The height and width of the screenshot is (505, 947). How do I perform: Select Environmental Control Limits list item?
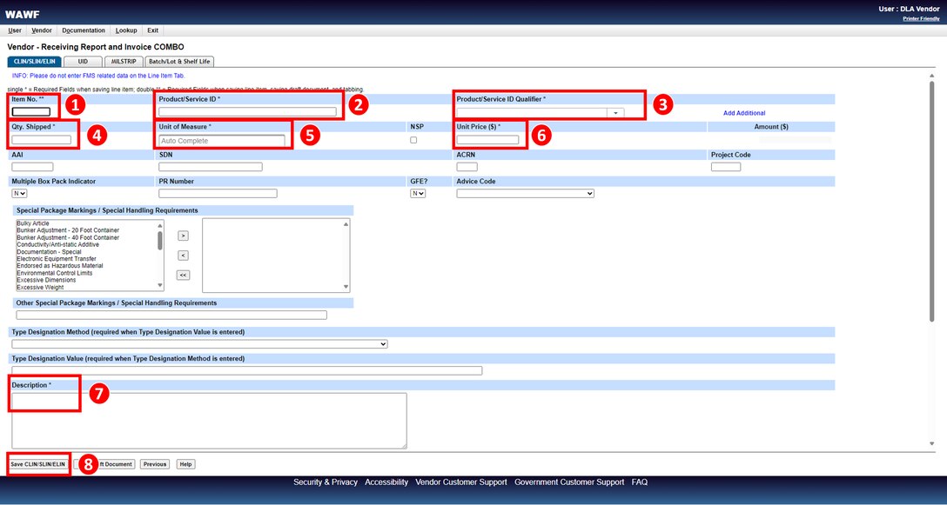54,273
